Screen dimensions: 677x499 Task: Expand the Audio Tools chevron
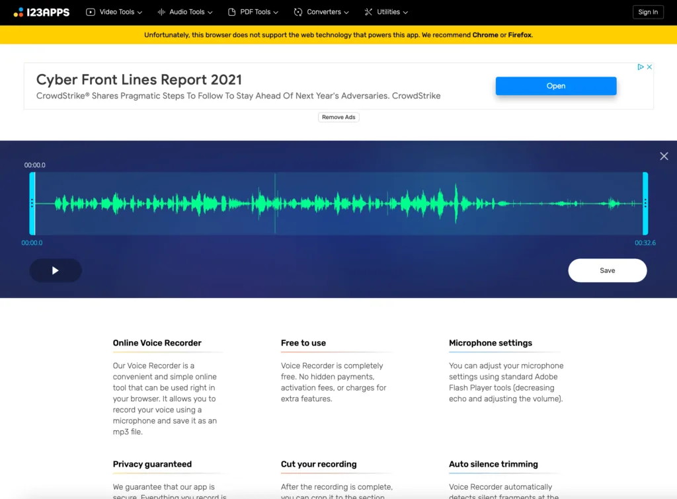pos(210,13)
